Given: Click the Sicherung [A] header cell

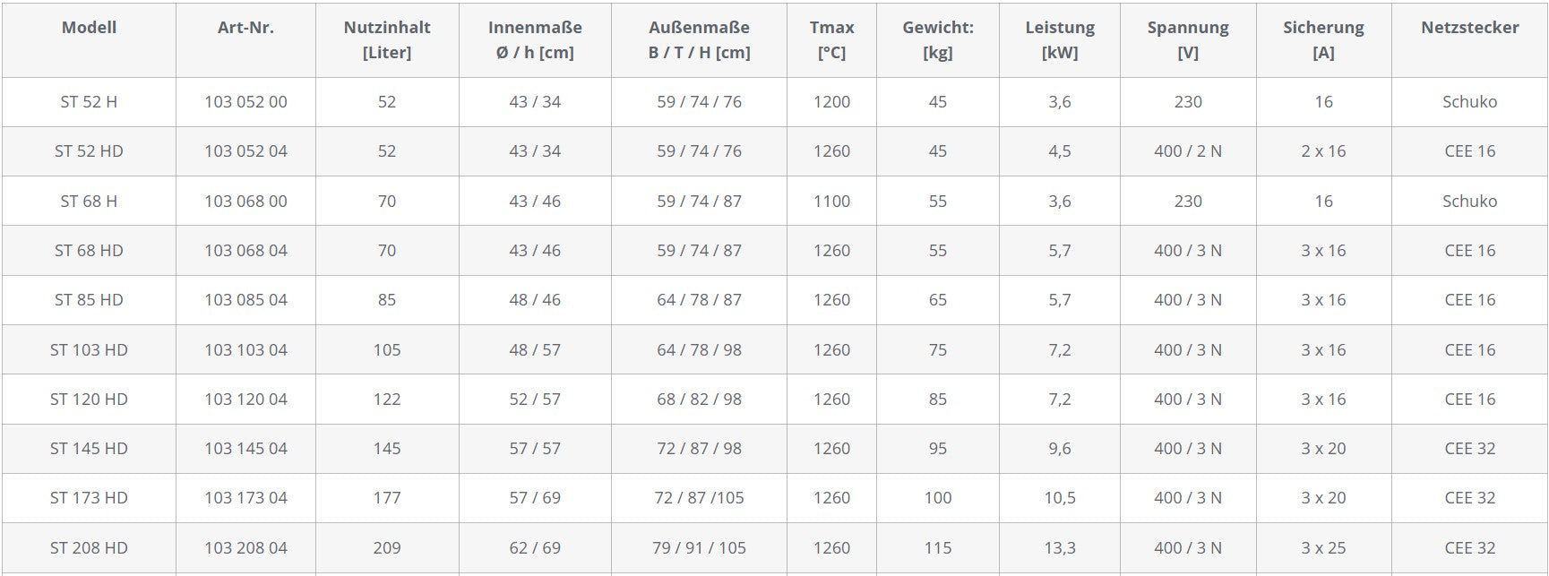Looking at the screenshot, I should click(1323, 39).
